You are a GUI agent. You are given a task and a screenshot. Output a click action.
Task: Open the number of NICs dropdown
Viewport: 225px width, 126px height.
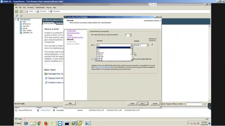[130, 35]
